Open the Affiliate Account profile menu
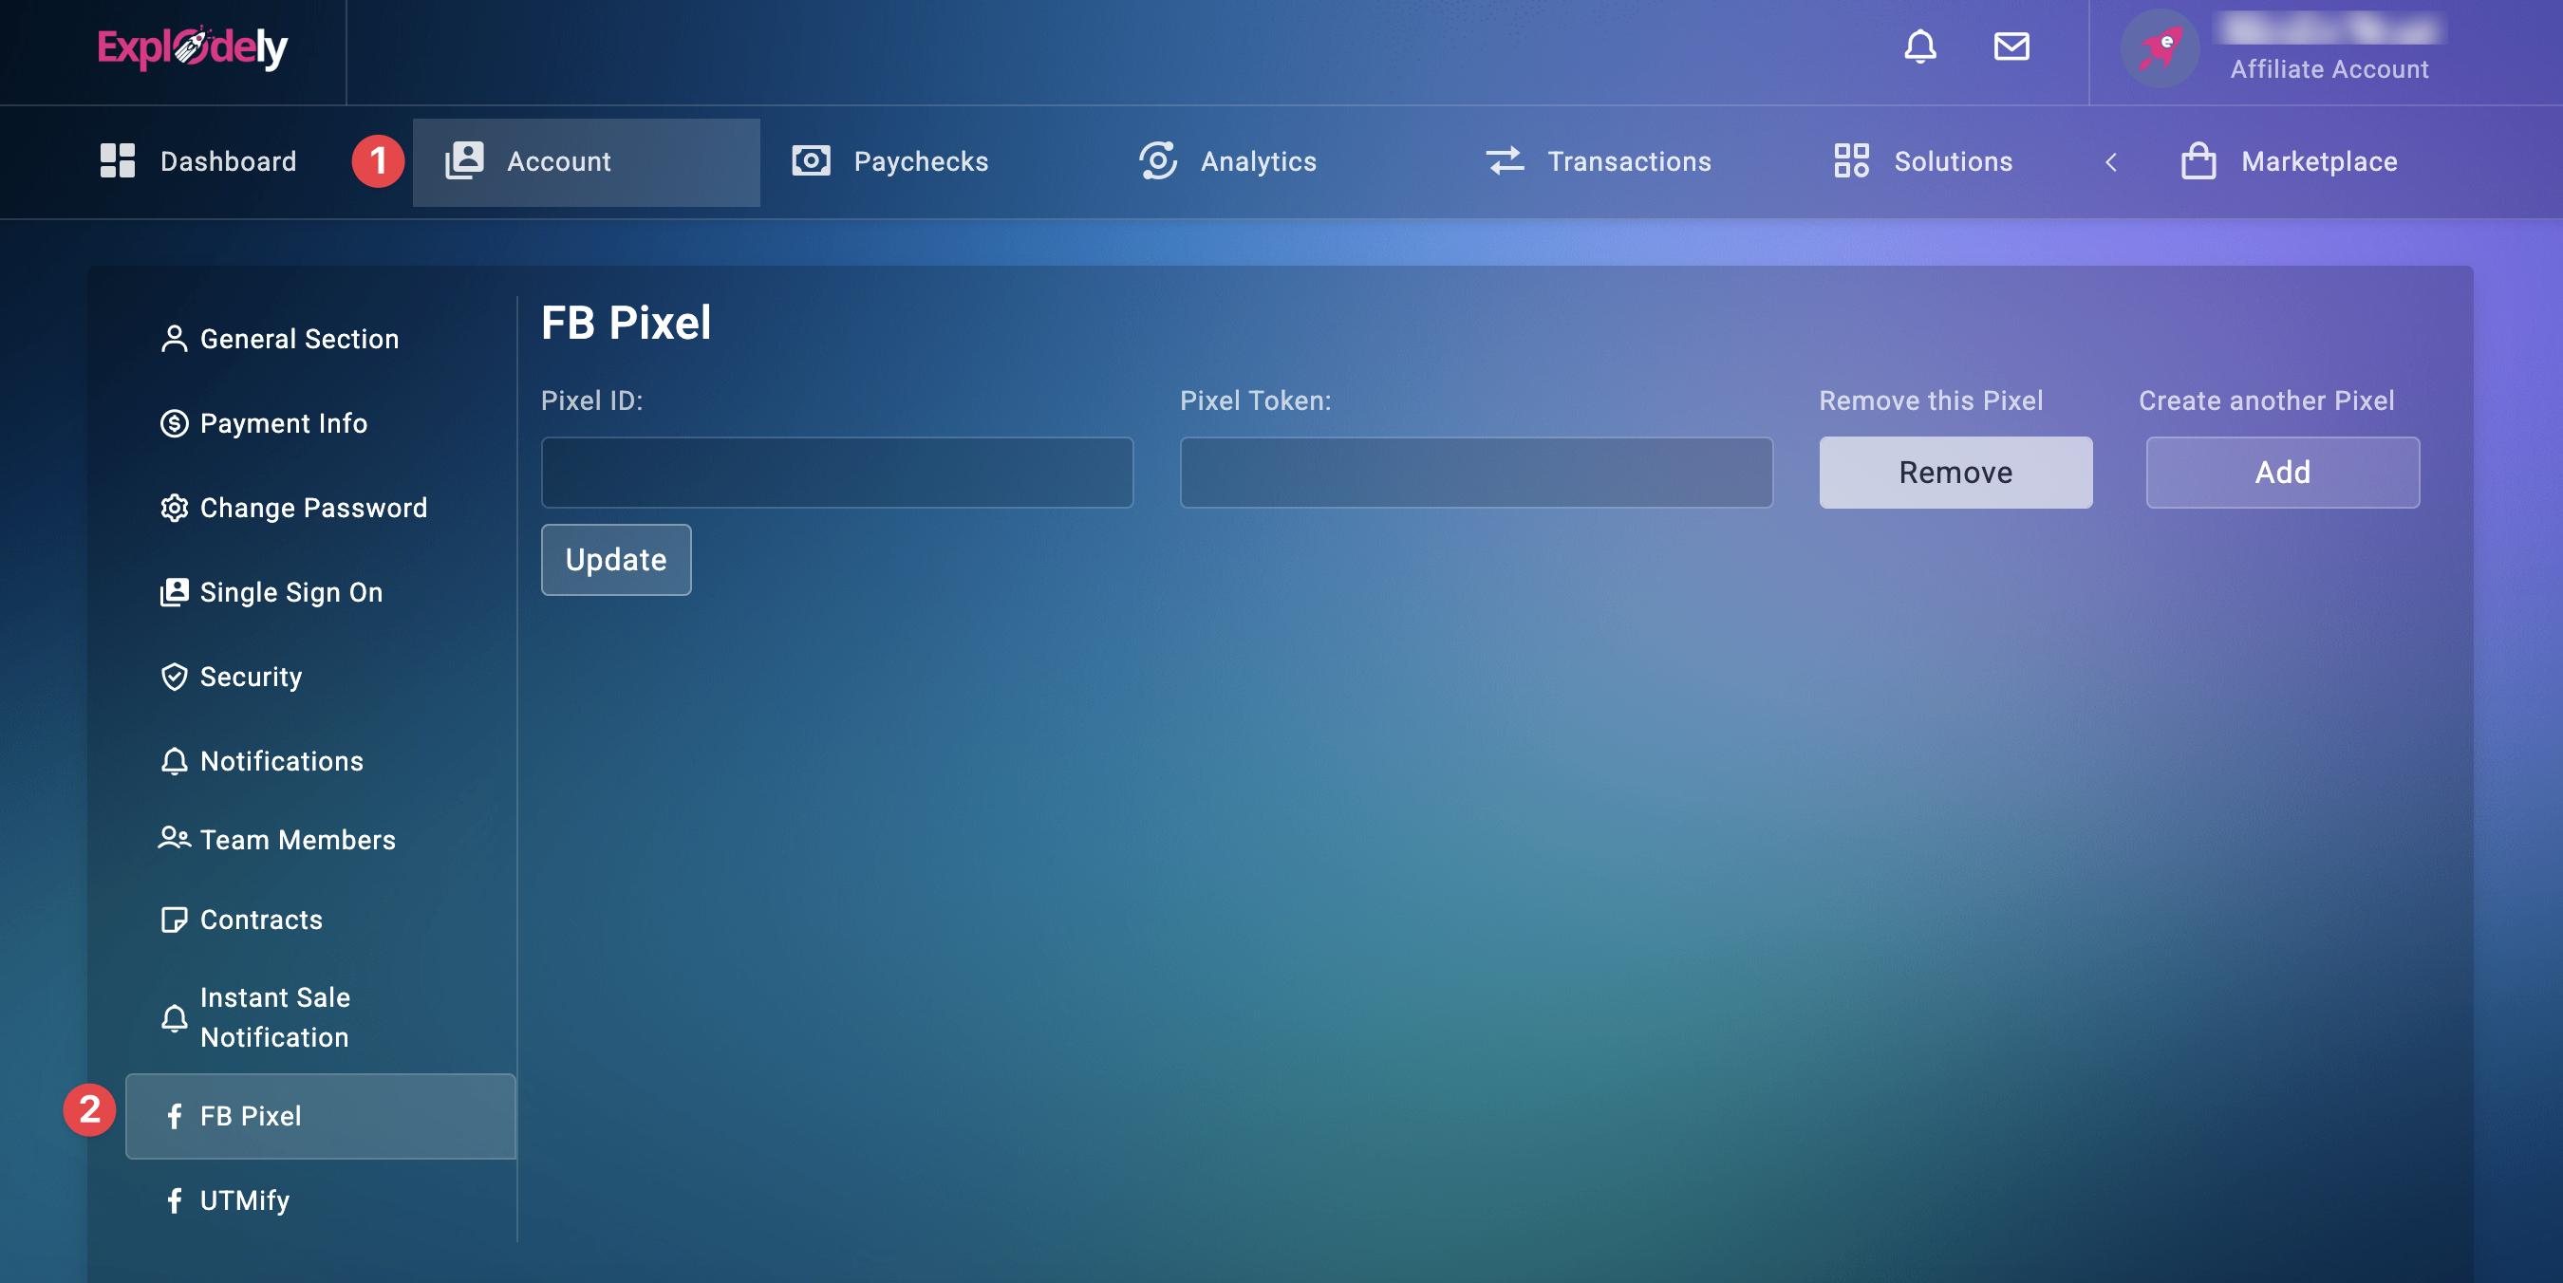This screenshot has height=1283, width=2563. (x=2329, y=68)
